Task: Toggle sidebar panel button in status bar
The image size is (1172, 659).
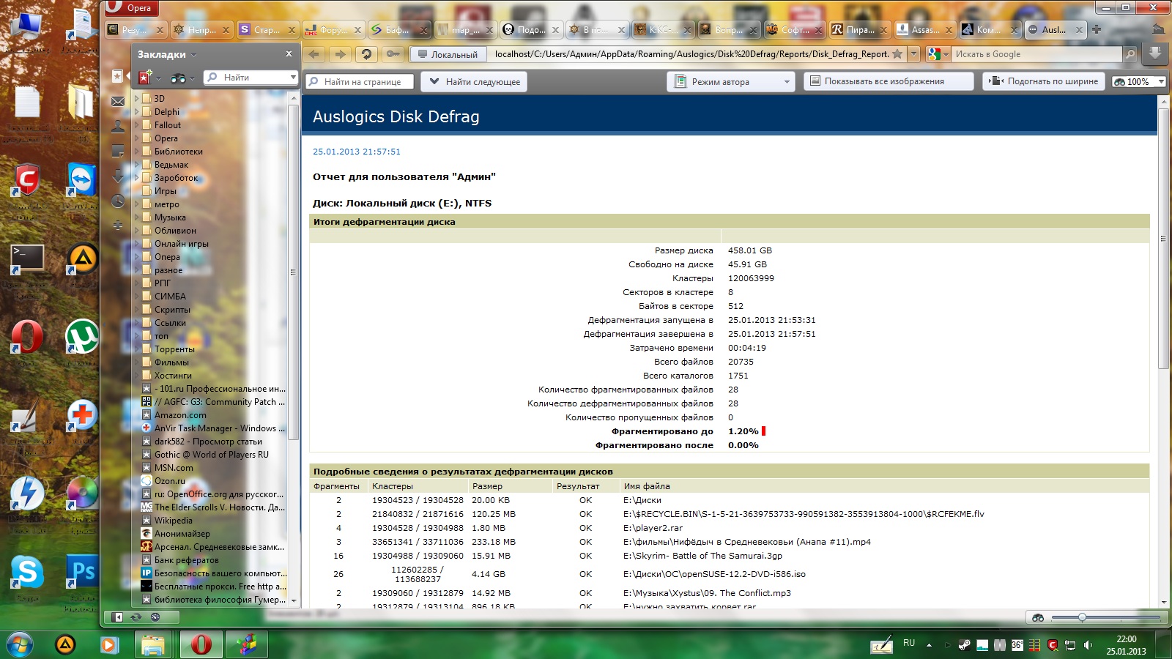Action: pyautogui.click(x=117, y=617)
